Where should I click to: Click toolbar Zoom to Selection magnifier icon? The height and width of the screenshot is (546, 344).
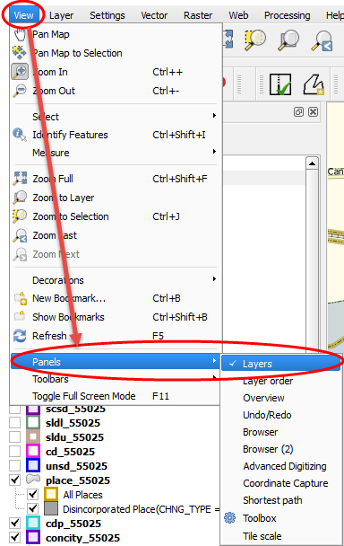pyautogui.click(x=255, y=40)
